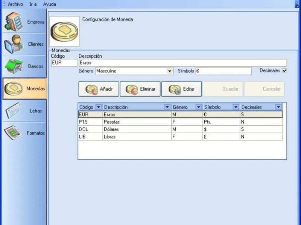Image resolution: width=301 pixels, height=225 pixels.
Task: Open the Clientes section icon
Action: 14,44
